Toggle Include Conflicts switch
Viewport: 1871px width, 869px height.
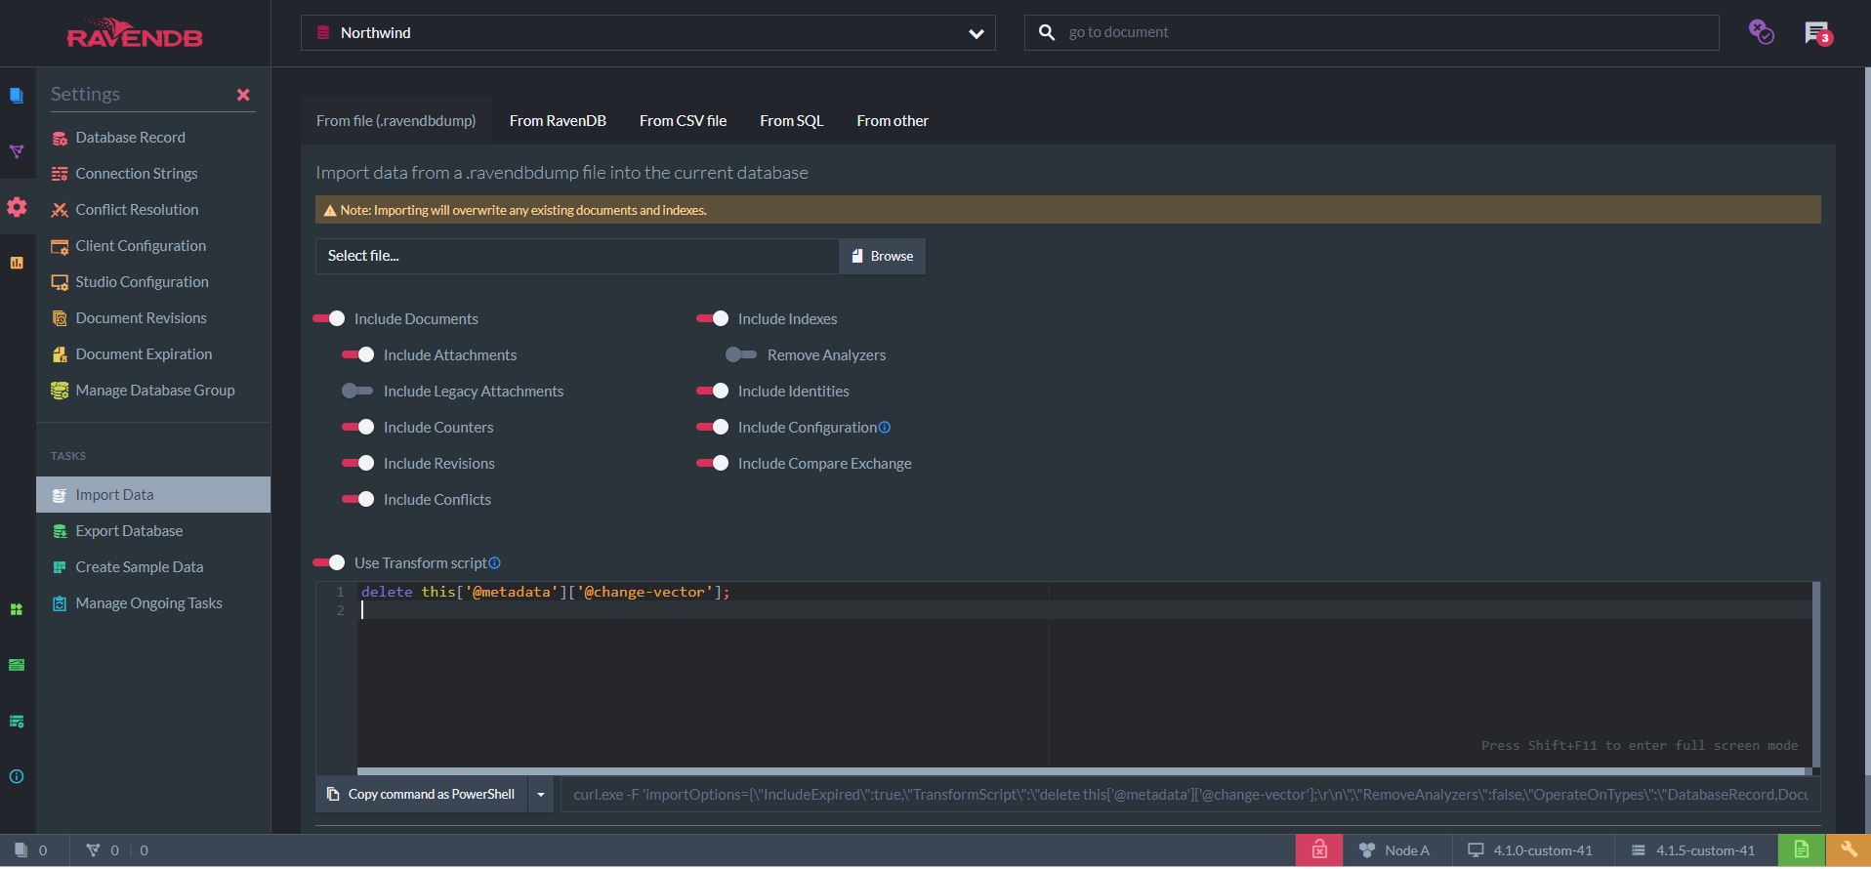(x=358, y=499)
